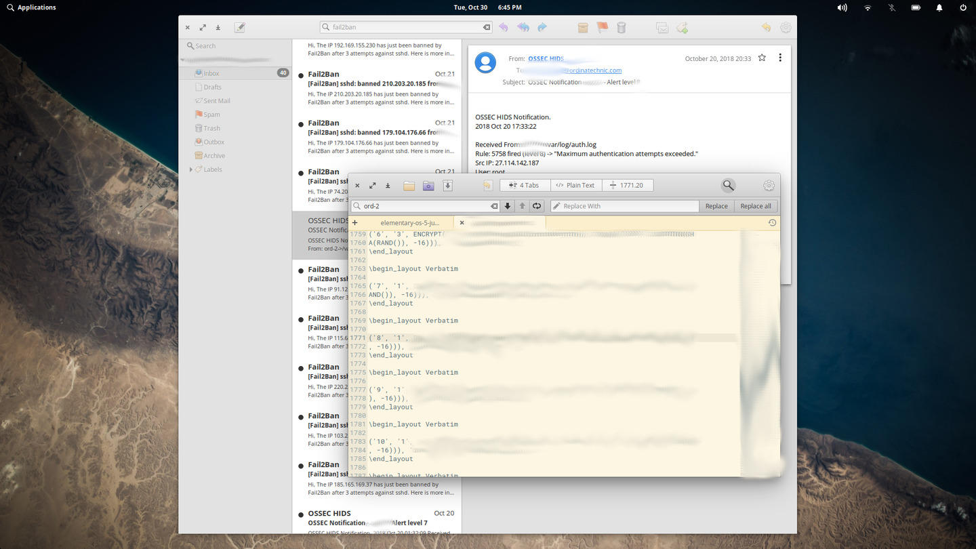Star the OSSEC HIDS message

(762, 58)
